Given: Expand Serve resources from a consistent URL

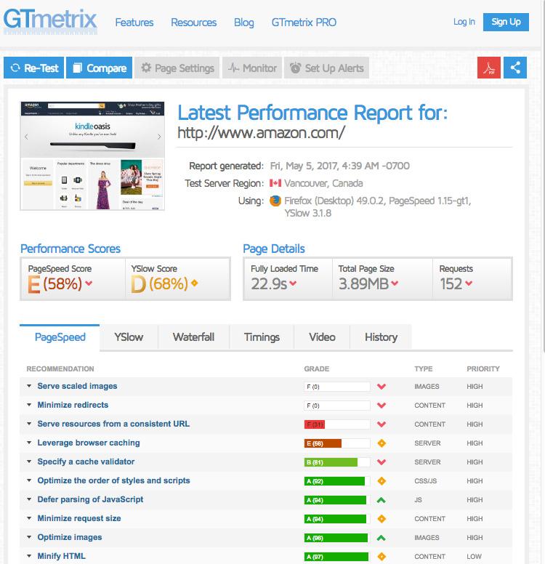Looking at the screenshot, I should (x=29, y=424).
